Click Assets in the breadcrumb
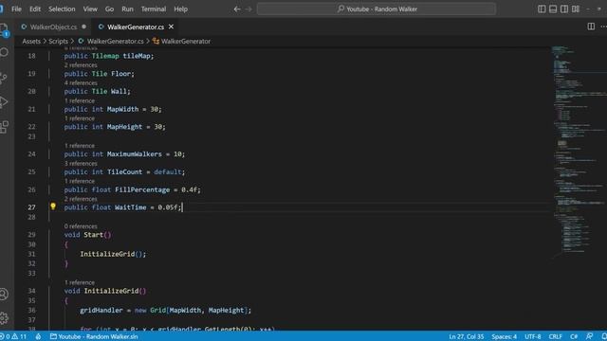 [31, 41]
